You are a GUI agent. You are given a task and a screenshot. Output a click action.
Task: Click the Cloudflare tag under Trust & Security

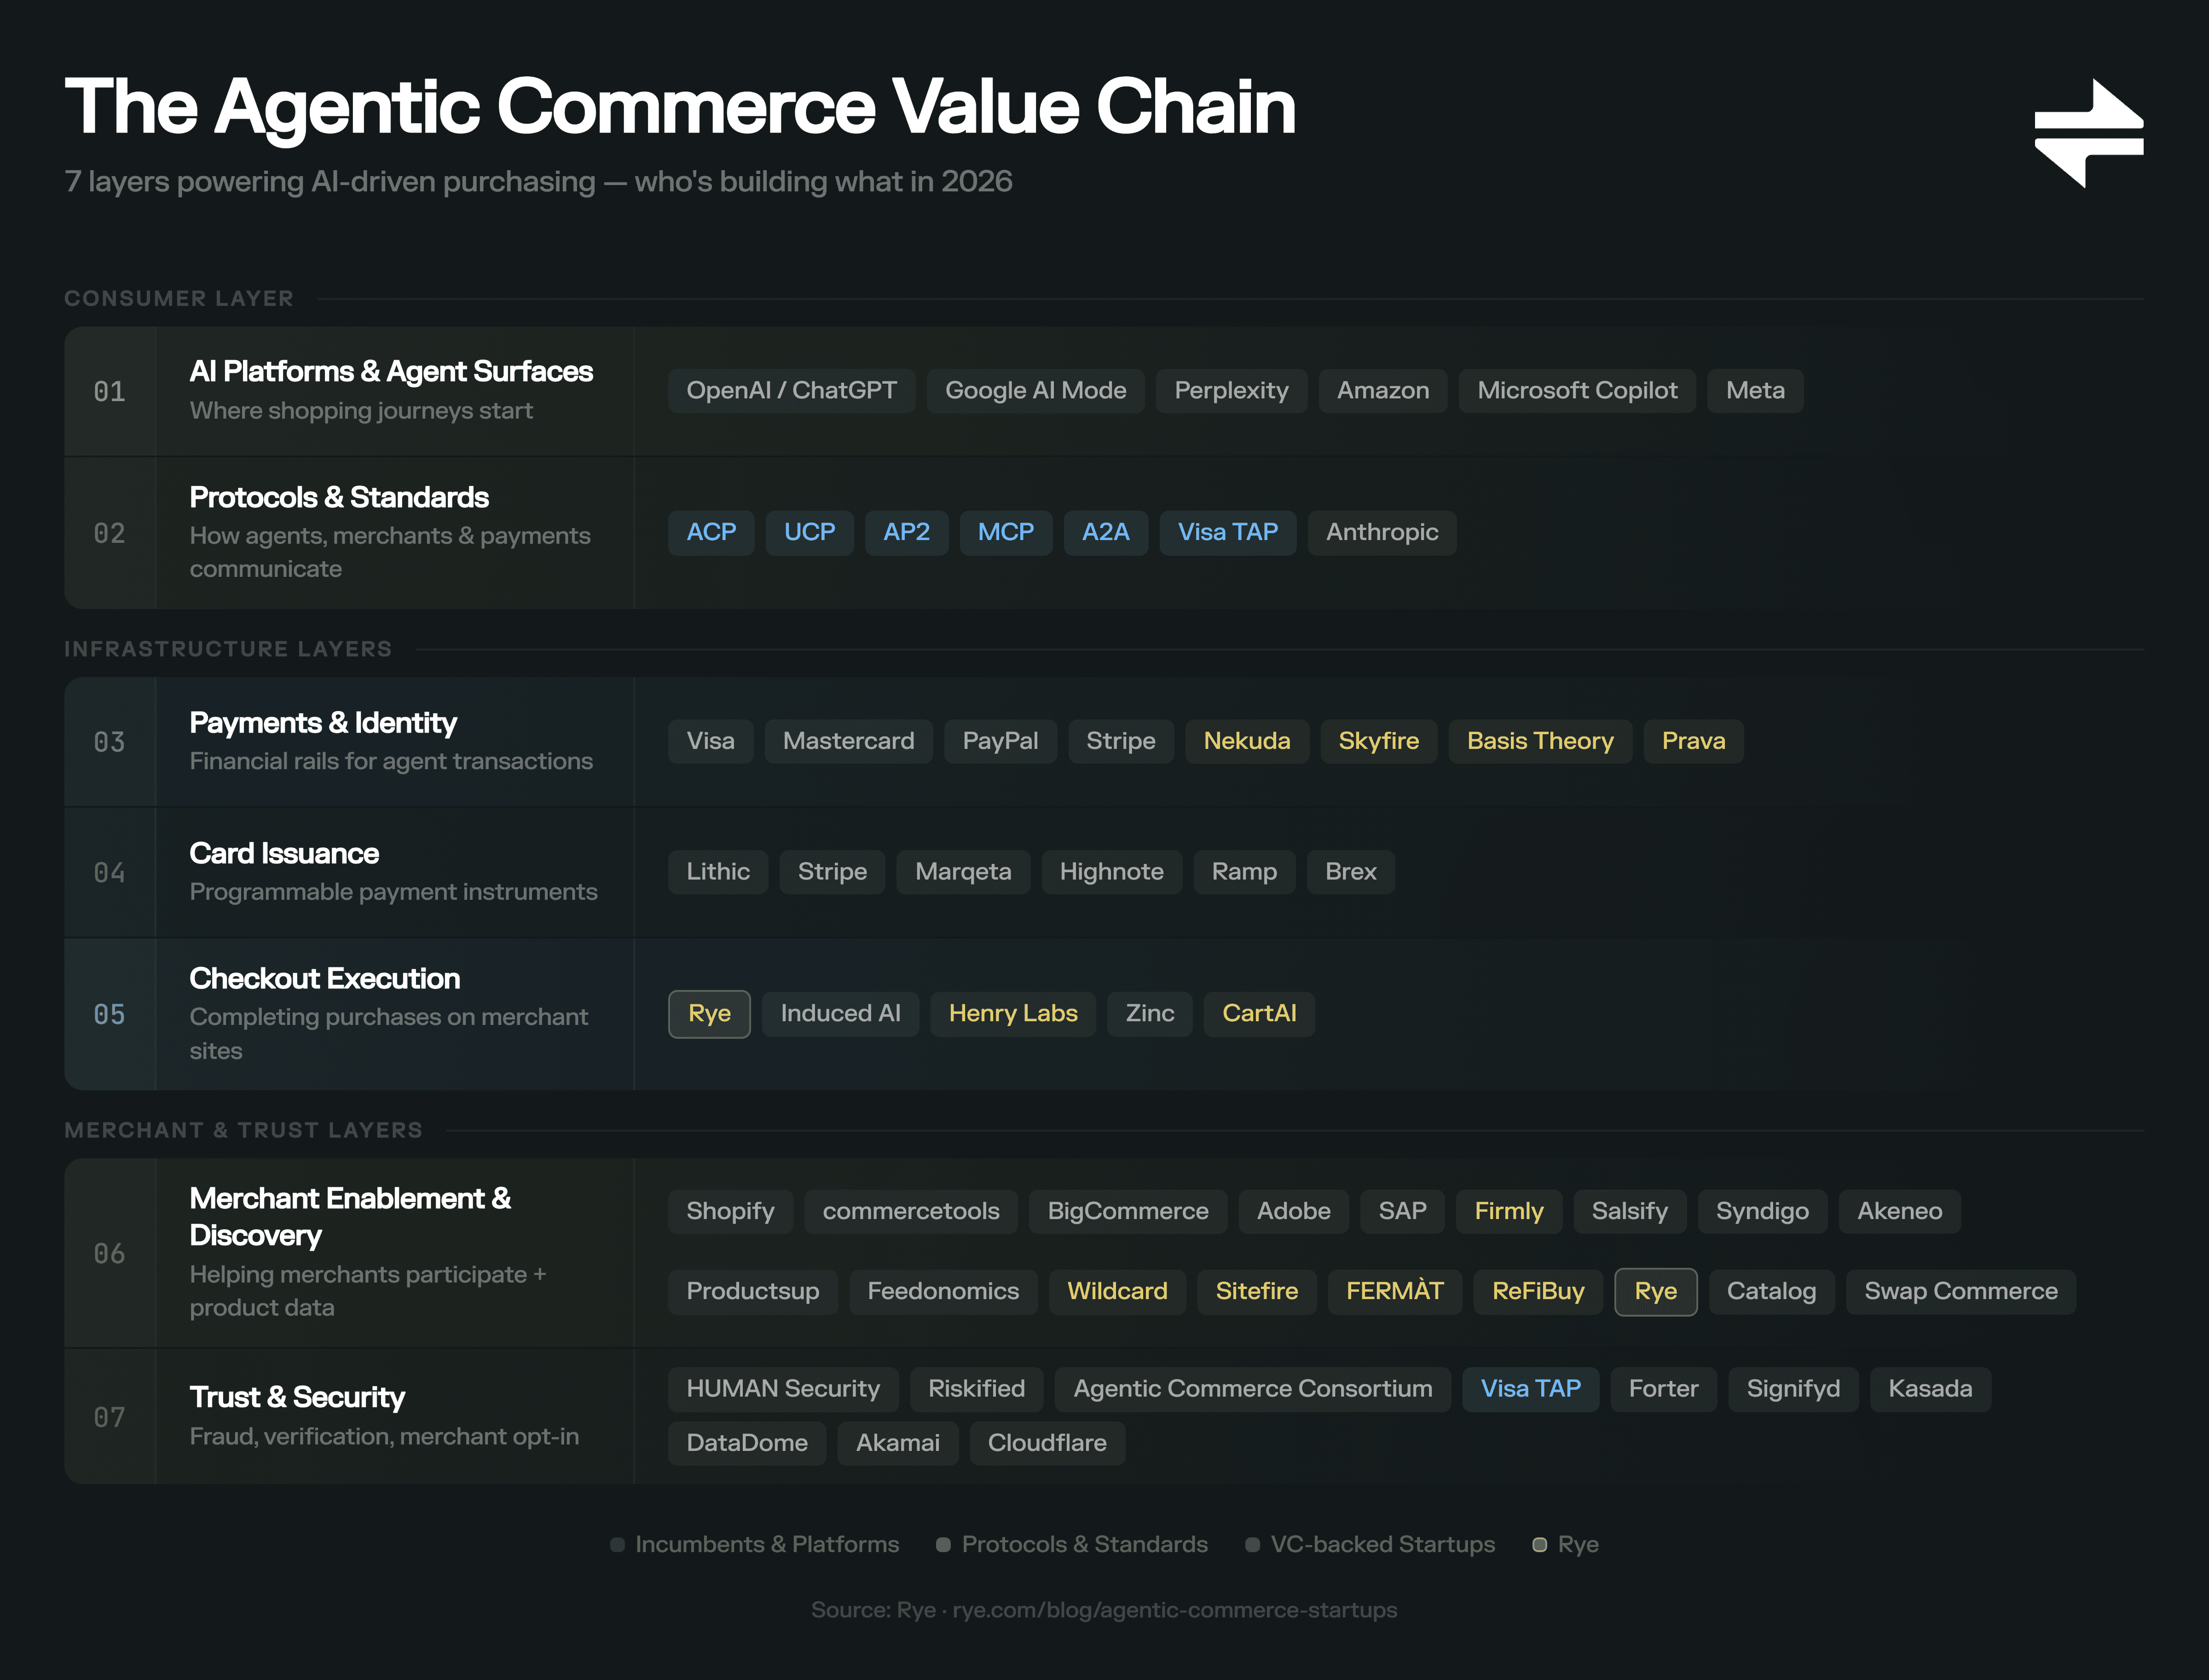pyautogui.click(x=1047, y=1443)
